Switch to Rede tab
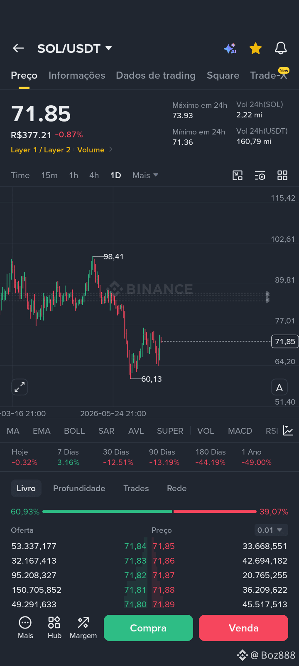Image resolution: width=299 pixels, height=666 pixels. click(177, 488)
